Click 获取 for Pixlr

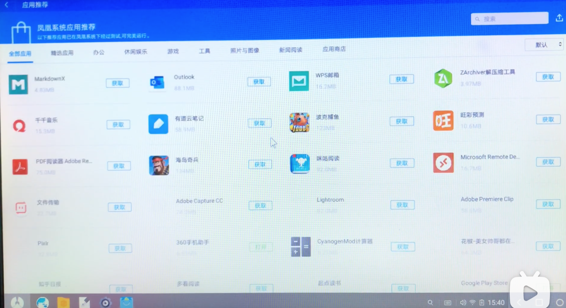120,248
